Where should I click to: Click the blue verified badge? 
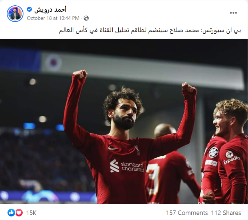29,9
